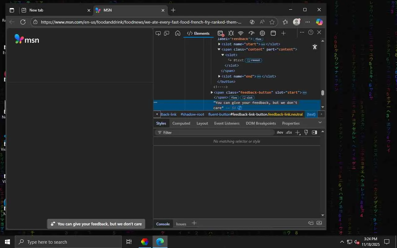The width and height of the screenshot is (397, 248).
Task: Open the Console tool icon with error badge
Action: [221, 33]
